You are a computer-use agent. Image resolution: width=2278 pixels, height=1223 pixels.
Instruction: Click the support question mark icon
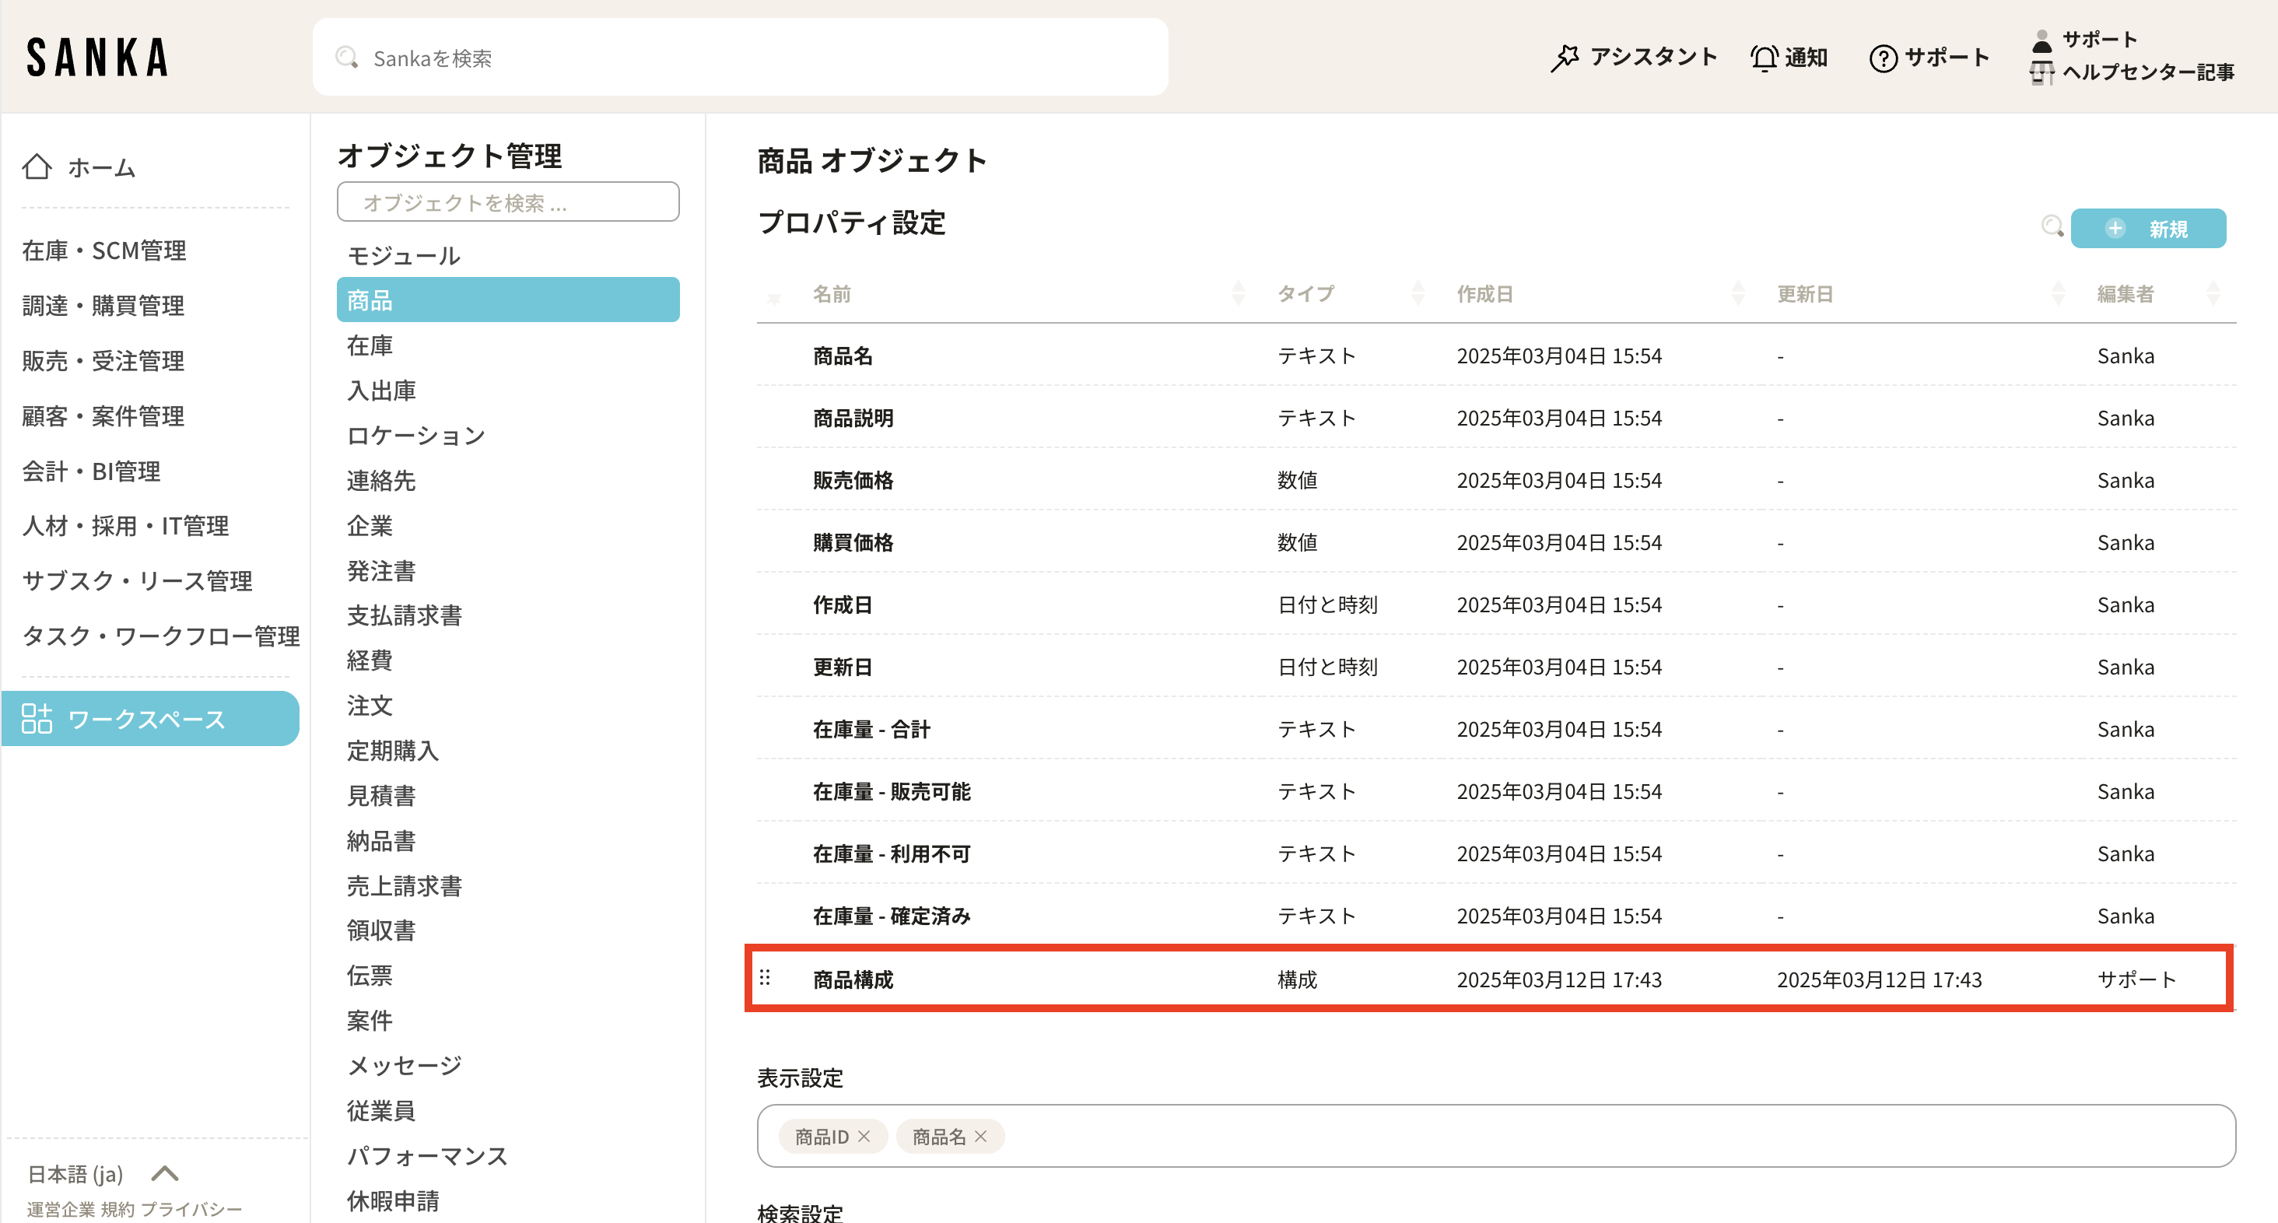1883,58
